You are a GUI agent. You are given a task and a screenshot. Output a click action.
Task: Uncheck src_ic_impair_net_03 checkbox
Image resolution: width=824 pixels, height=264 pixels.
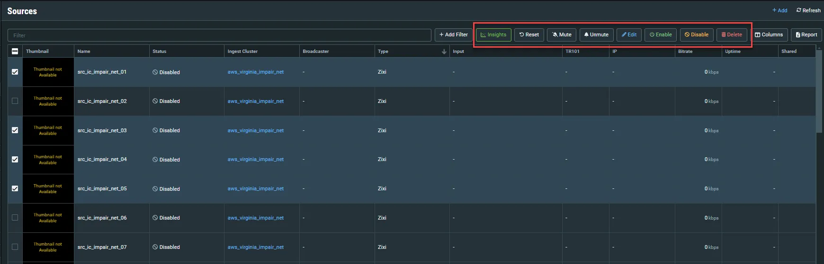tap(15, 130)
